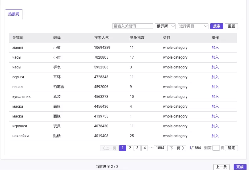Add купальник keyword using 加入 link
The height and width of the screenshot is (170, 249).
(x=215, y=97)
